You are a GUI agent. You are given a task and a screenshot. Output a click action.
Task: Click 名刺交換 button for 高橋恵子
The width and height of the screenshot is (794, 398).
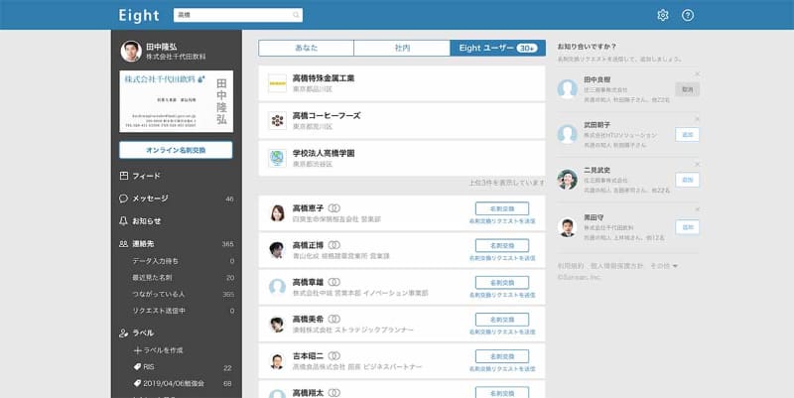click(502, 208)
